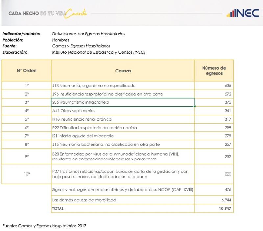Click the value 317
The width and height of the screenshot is (263, 231).
(228, 119)
